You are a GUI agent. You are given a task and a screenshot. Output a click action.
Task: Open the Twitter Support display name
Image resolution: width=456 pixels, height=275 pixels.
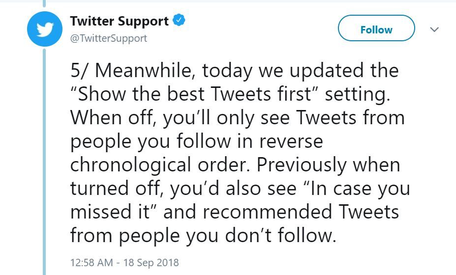(x=119, y=21)
